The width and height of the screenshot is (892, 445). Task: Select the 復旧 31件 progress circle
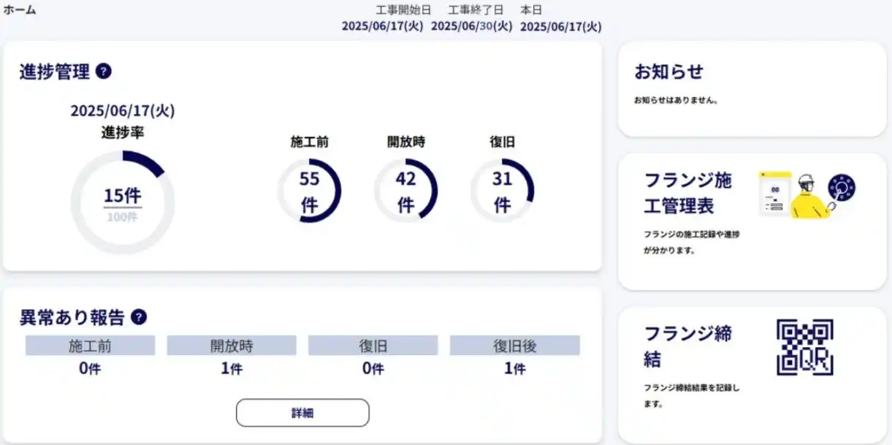tap(502, 190)
